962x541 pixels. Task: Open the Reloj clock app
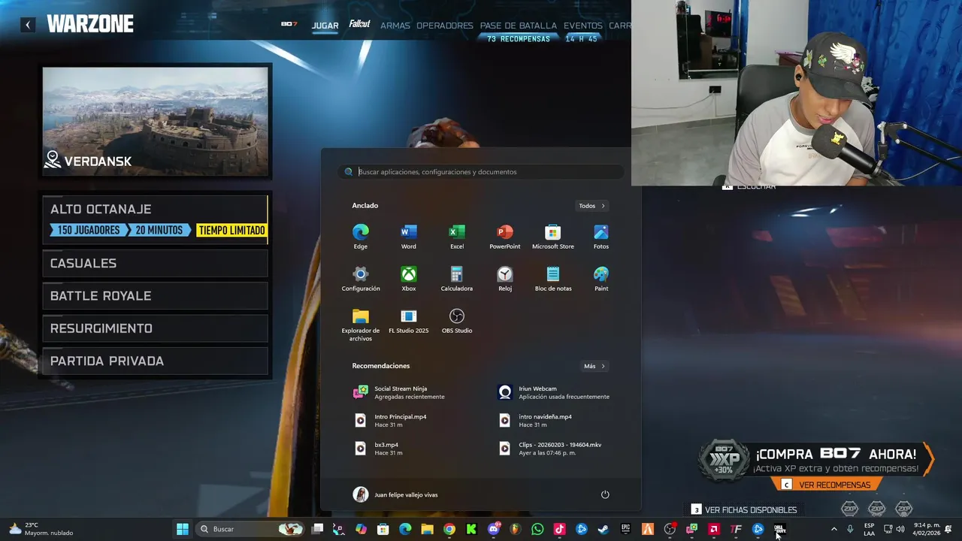(x=505, y=278)
